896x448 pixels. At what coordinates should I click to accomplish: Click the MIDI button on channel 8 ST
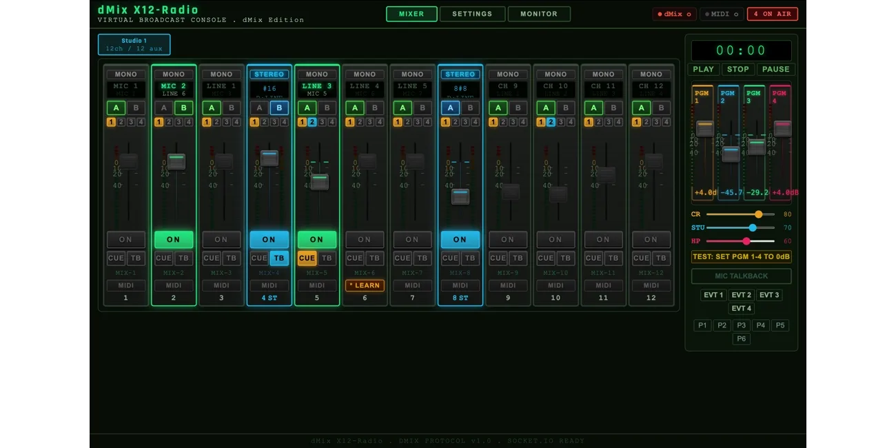click(460, 285)
